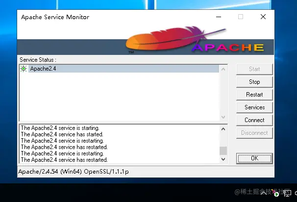The height and width of the screenshot is (202, 297).
Task: Close the Apache Service Monitor window
Action: pos(263,17)
